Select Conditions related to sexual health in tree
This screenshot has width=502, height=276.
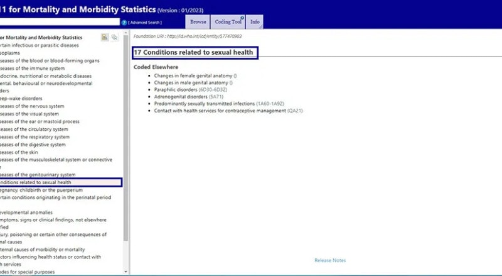click(x=39, y=182)
